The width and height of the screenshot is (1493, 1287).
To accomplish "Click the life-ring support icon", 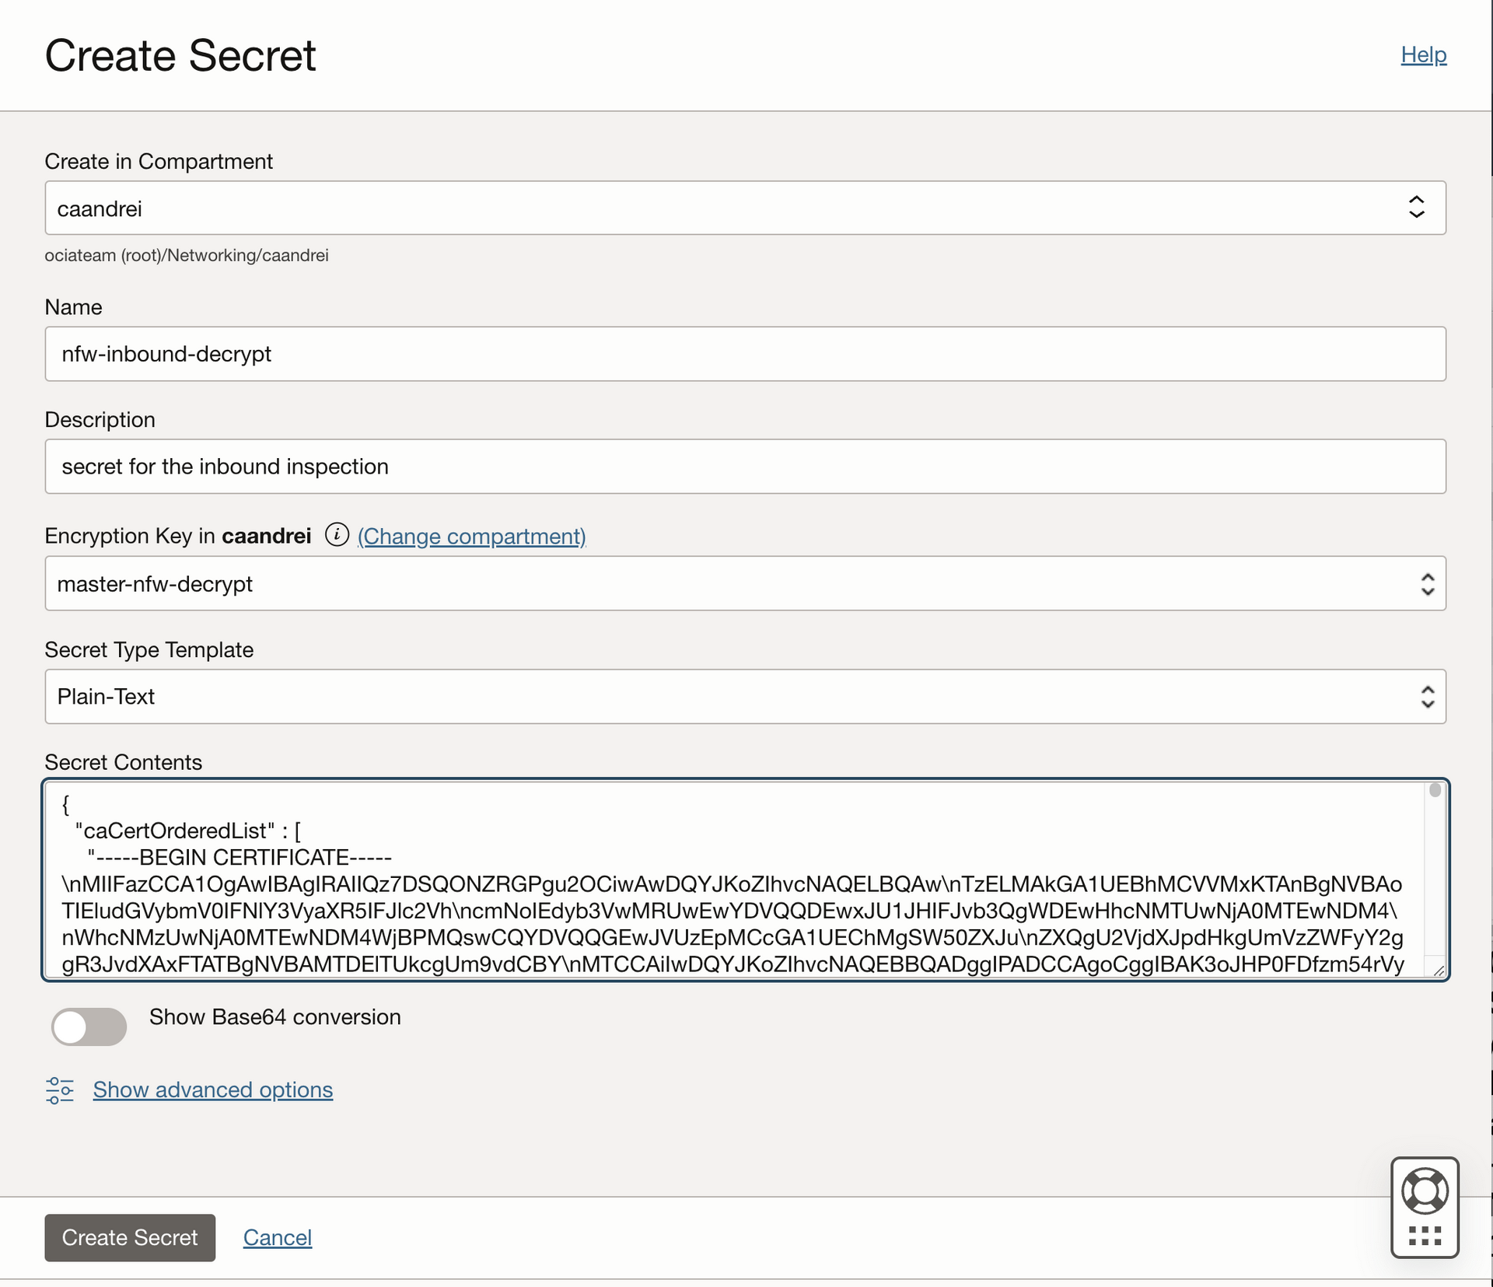I will pyautogui.click(x=1425, y=1191).
